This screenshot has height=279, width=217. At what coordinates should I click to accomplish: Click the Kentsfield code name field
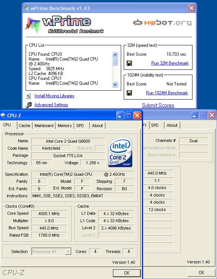(x=51, y=148)
